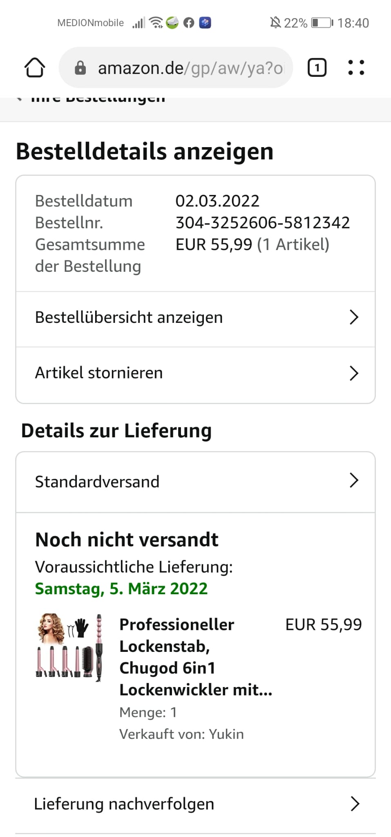Tap the padlock site security icon
The width and height of the screenshot is (391, 837).
[80, 68]
